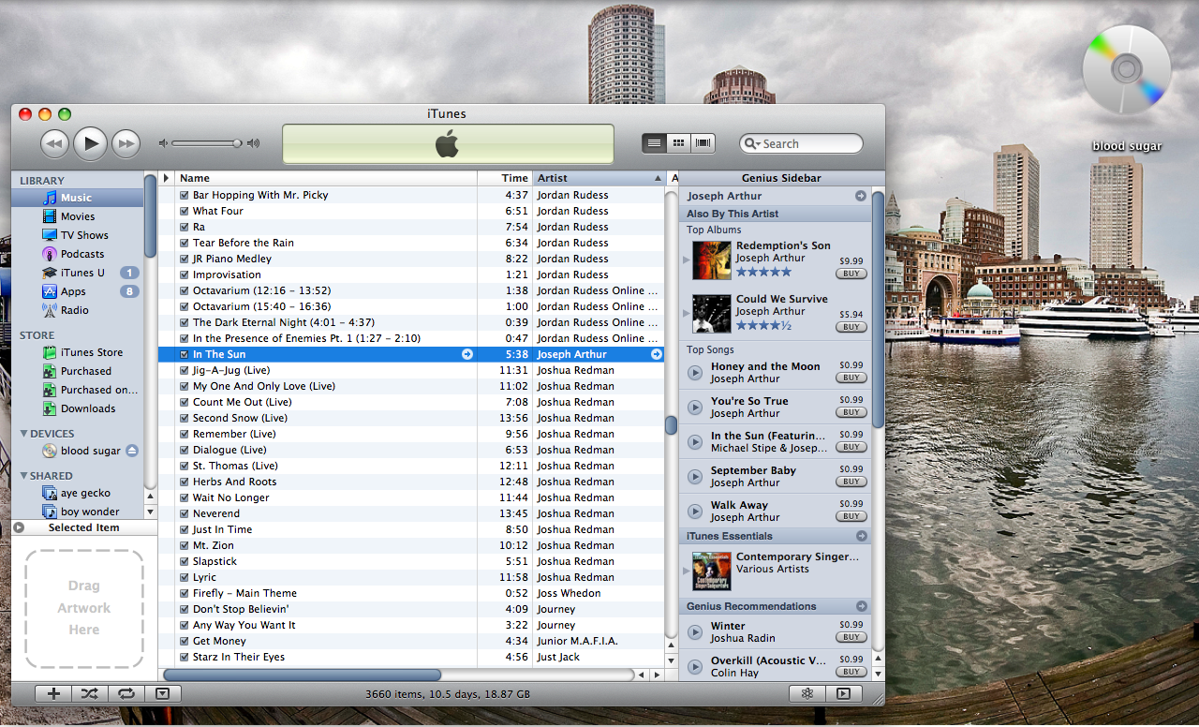Screen dimensions: 1199x727
Task: Select Podcasts in the library sidebar
Action: point(82,254)
